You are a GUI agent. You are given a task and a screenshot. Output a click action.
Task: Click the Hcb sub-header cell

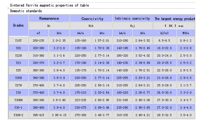point(91,26)
